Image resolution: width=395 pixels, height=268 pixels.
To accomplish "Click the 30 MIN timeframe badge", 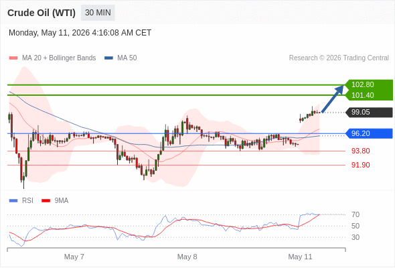I will coord(98,13).
